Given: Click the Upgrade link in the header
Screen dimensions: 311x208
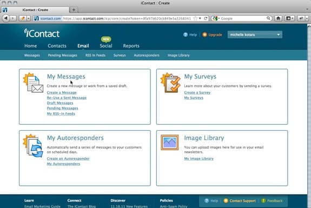Looking at the screenshot, I should pos(215,35).
